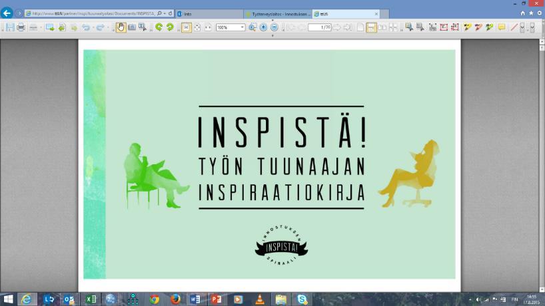Open VLC media player from taskbar

pyautogui.click(x=260, y=299)
